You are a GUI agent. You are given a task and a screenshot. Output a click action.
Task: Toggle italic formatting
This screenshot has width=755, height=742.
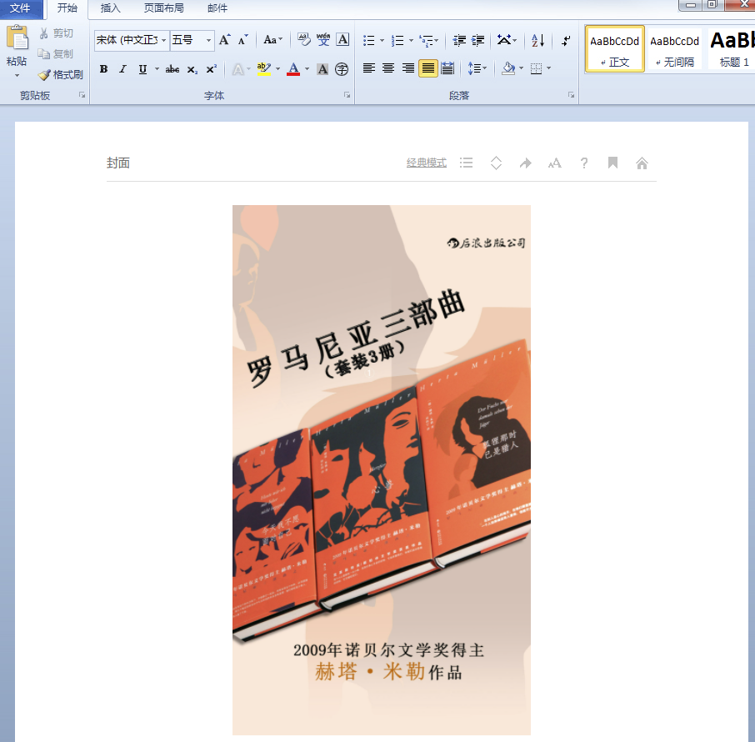tap(122, 69)
